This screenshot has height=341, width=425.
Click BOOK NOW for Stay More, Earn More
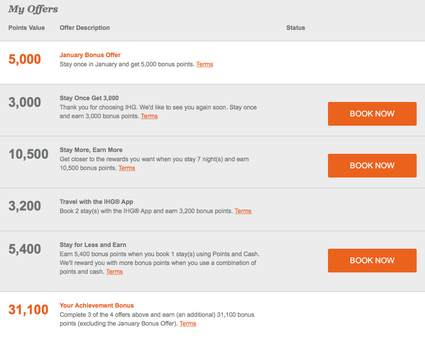[x=372, y=166]
